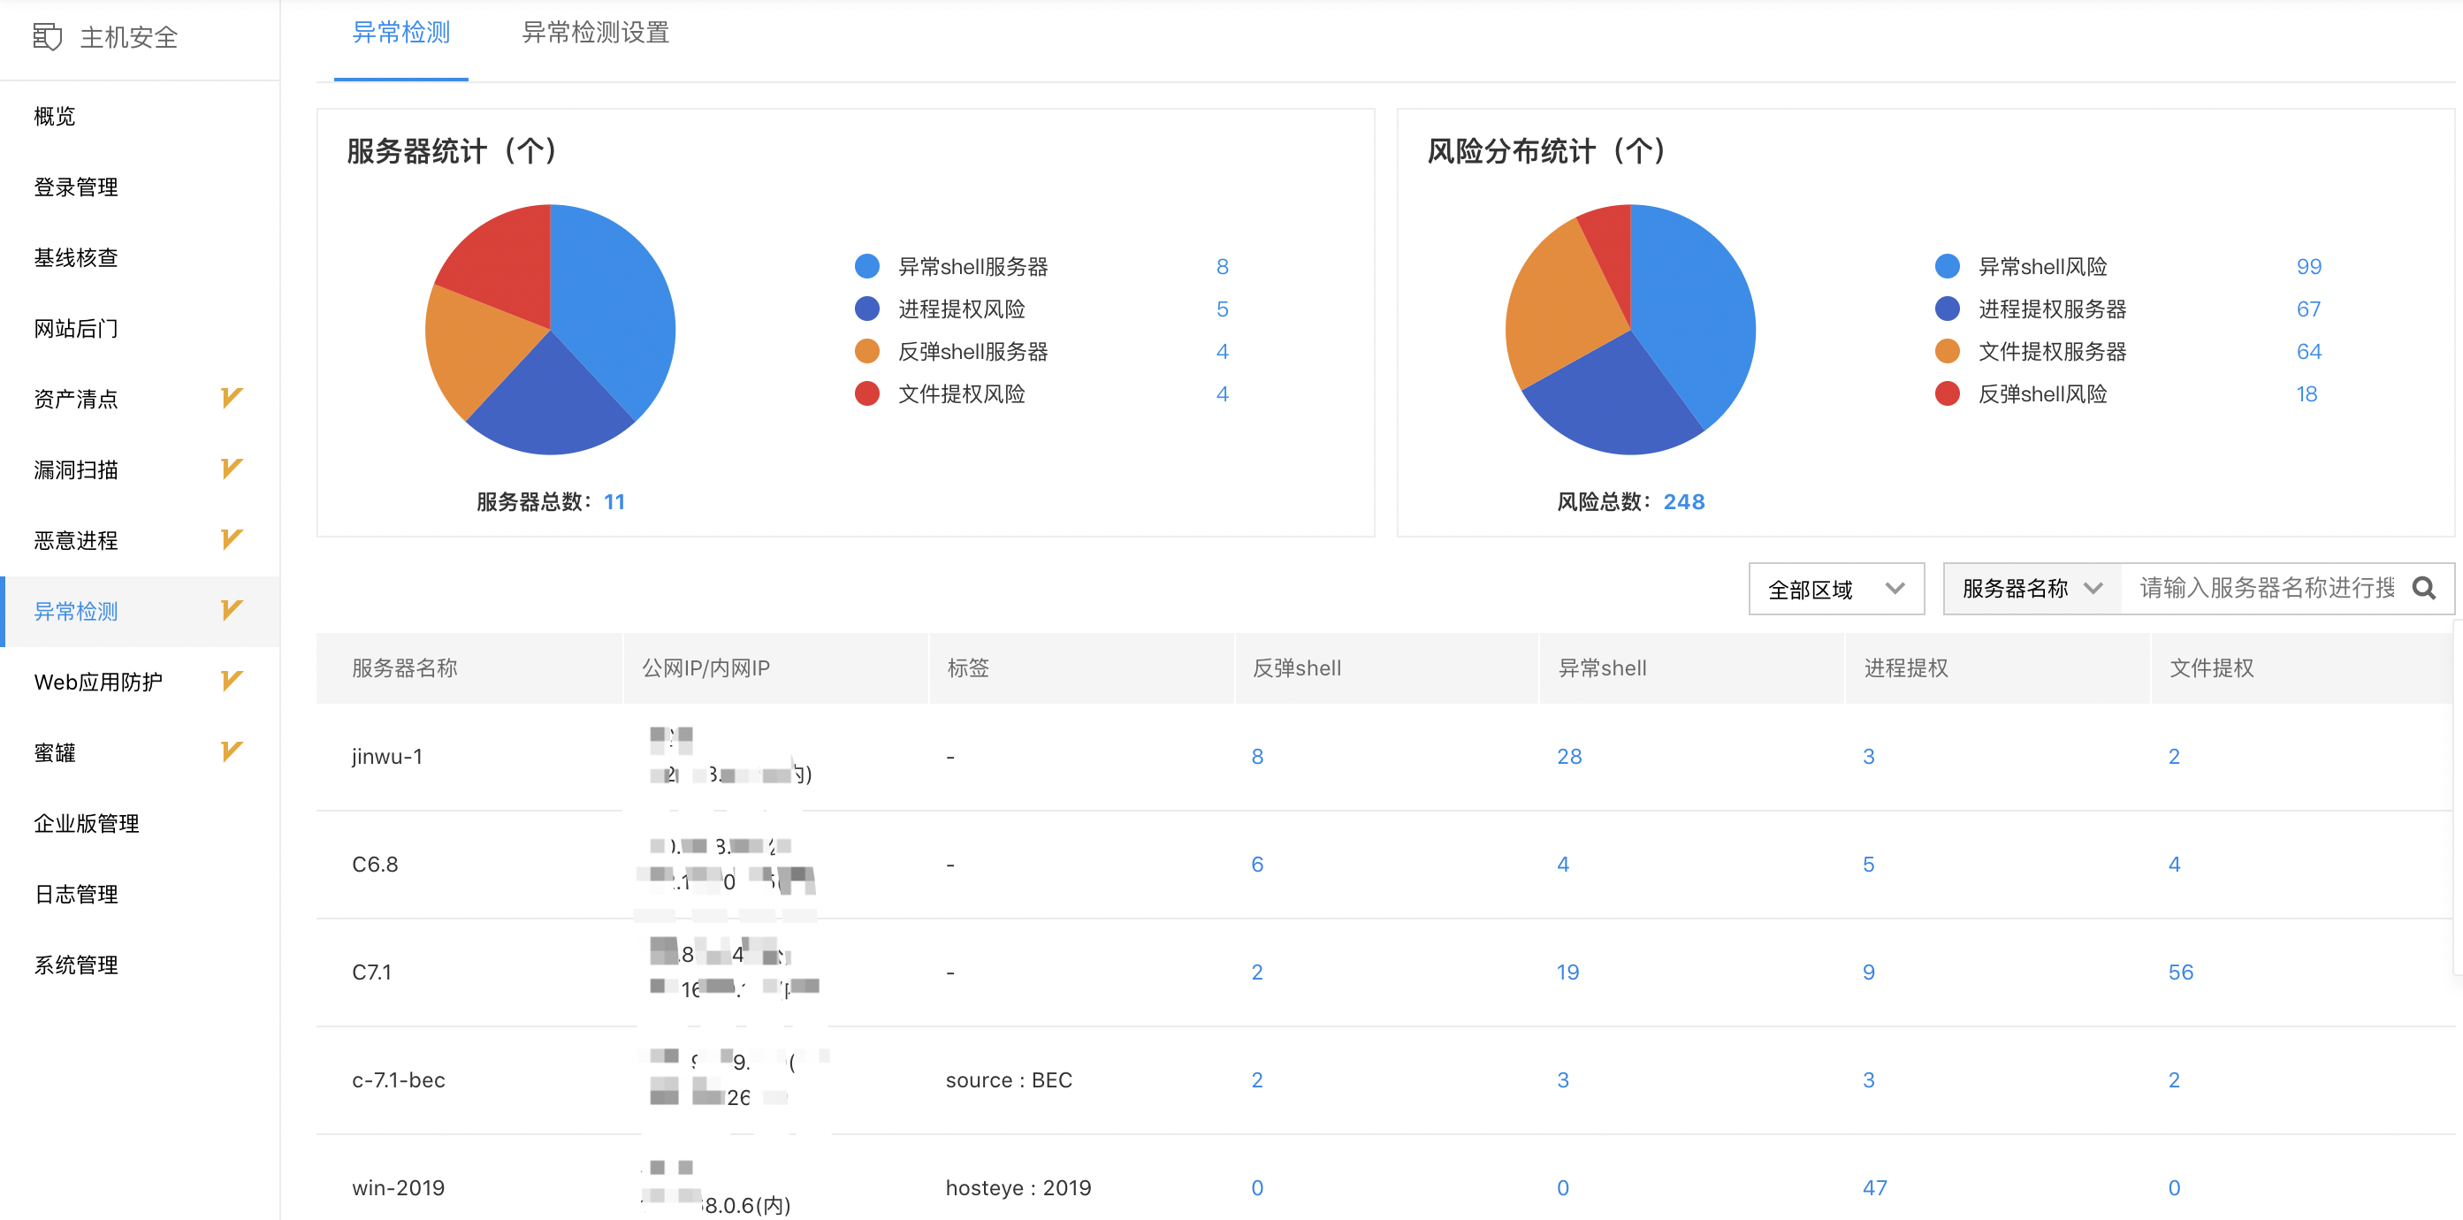
Task: Click the orange 文件提权服务器 legend dot
Action: 1948,352
